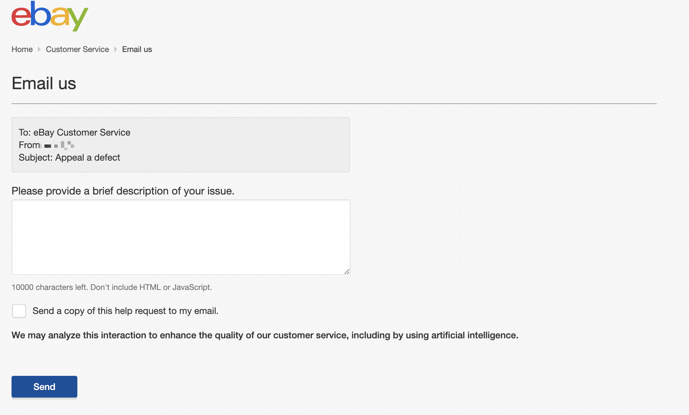Click the blurred From email address
Image resolution: width=689 pixels, height=415 pixels.
59,145
